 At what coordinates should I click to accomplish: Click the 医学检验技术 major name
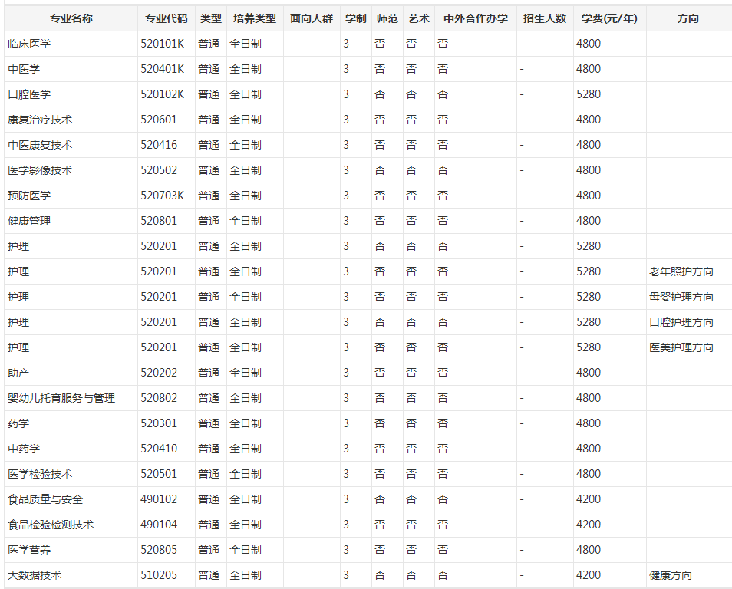pos(40,474)
